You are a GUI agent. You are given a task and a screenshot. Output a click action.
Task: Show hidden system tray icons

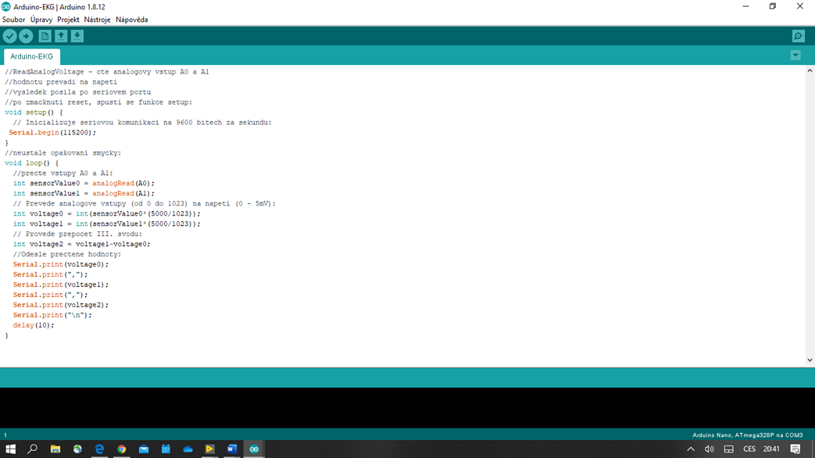(690, 449)
